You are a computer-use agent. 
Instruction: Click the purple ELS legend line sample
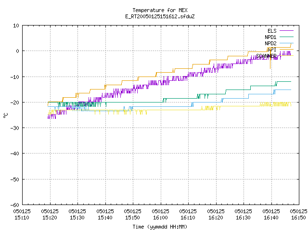point(286,31)
